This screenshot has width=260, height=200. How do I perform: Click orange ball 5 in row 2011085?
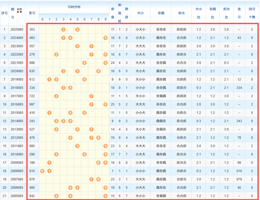click(77, 146)
